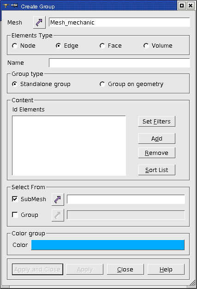This screenshot has height=289, width=197.
Task: Click the Remove button
Action: [157, 153]
